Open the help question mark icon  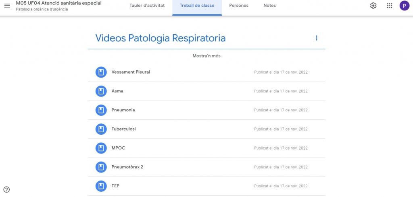click(x=6, y=190)
